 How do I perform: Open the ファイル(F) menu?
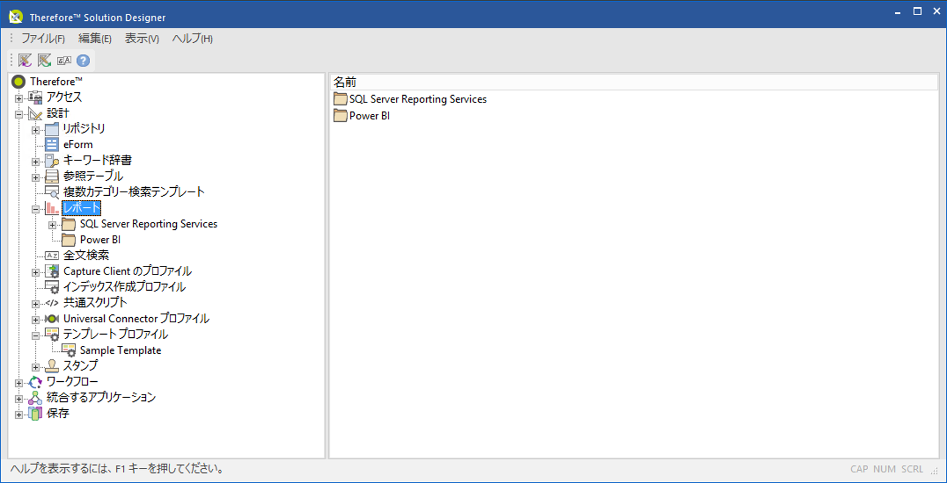point(43,39)
